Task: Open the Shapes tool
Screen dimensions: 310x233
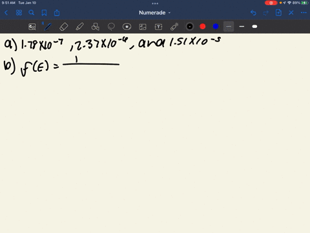Action: [95, 27]
